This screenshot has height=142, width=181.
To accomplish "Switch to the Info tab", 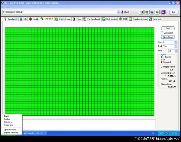I will pos(24,19).
